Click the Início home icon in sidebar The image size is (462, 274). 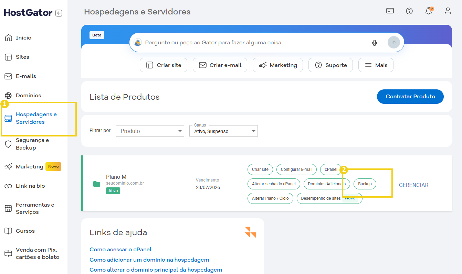coord(8,38)
